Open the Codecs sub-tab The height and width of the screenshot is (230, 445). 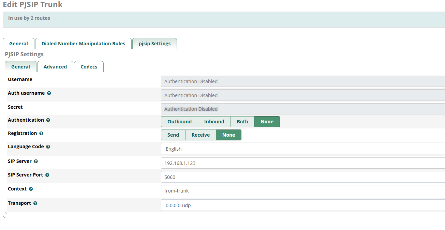coord(89,67)
